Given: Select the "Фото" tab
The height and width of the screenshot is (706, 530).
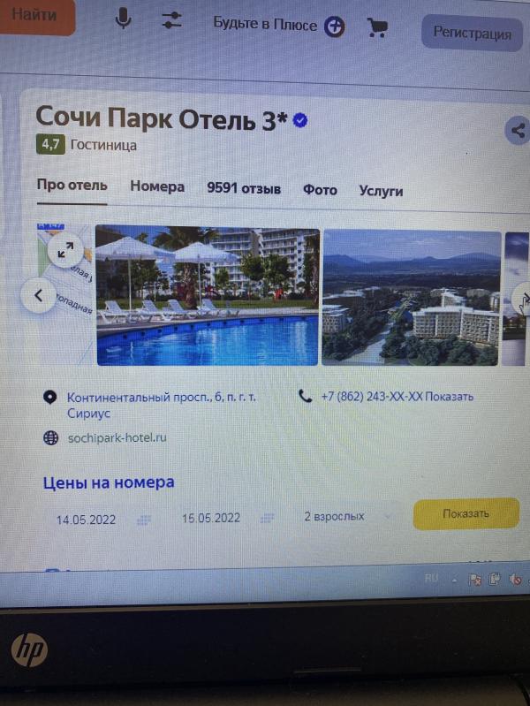Looking at the screenshot, I should click(x=320, y=190).
